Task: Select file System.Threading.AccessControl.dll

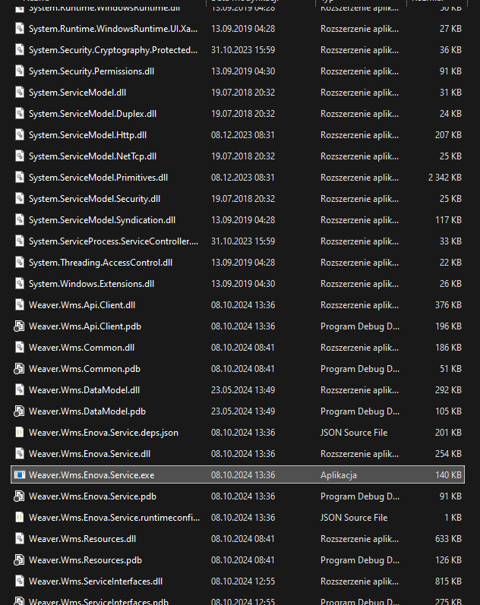Action: tap(101, 263)
